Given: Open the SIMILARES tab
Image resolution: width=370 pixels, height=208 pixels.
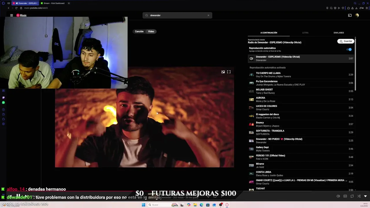Looking at the screenshot, I should [x=339, y=33].
